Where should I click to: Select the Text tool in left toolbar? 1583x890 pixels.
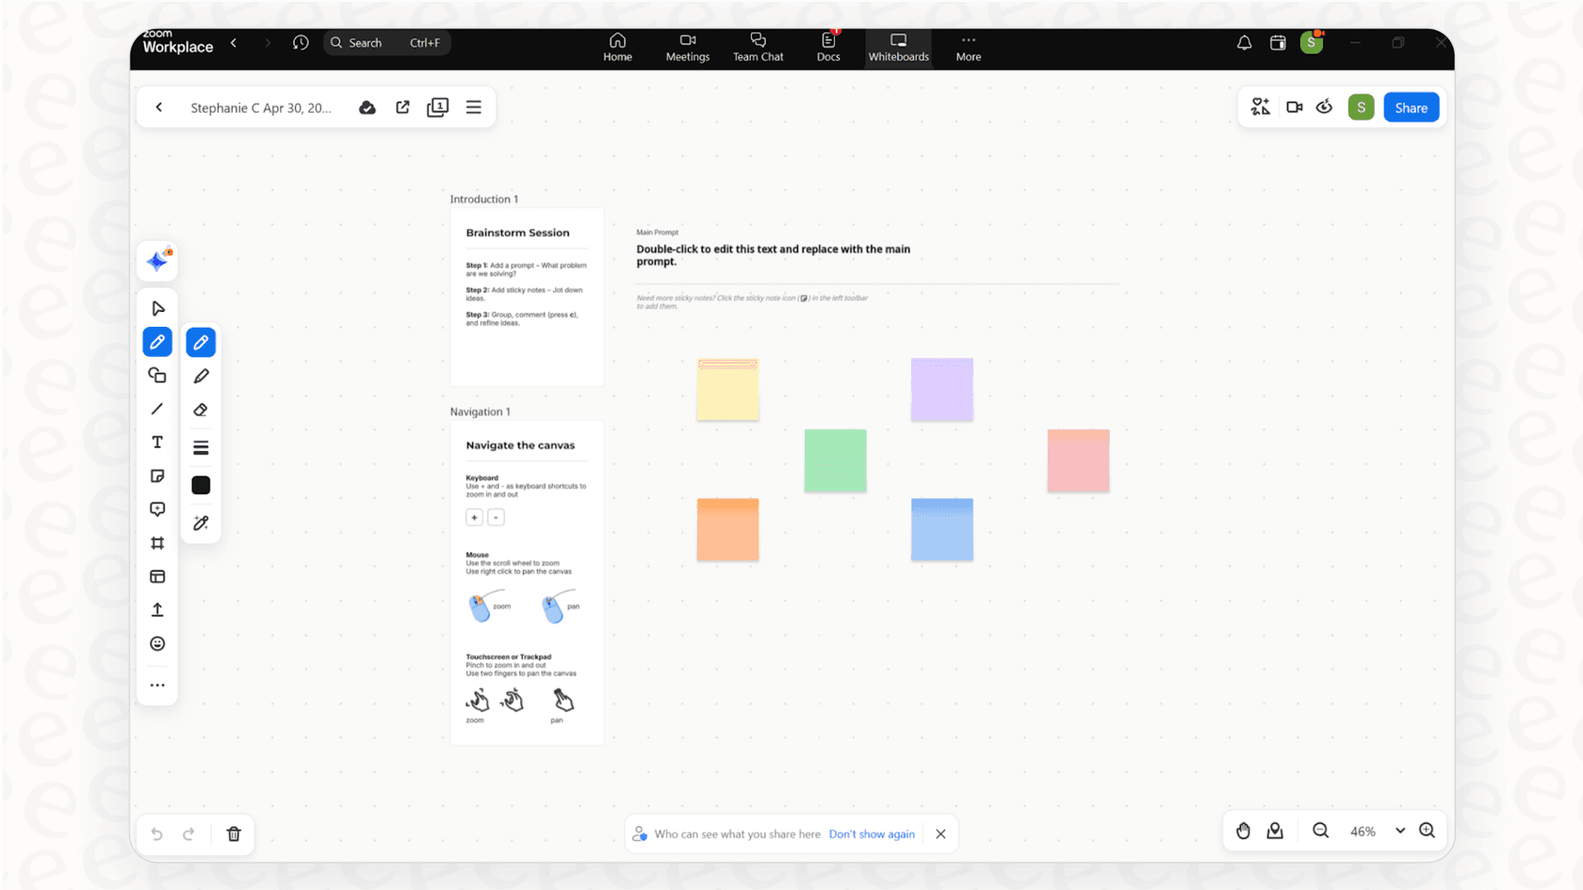coord(157,442)
